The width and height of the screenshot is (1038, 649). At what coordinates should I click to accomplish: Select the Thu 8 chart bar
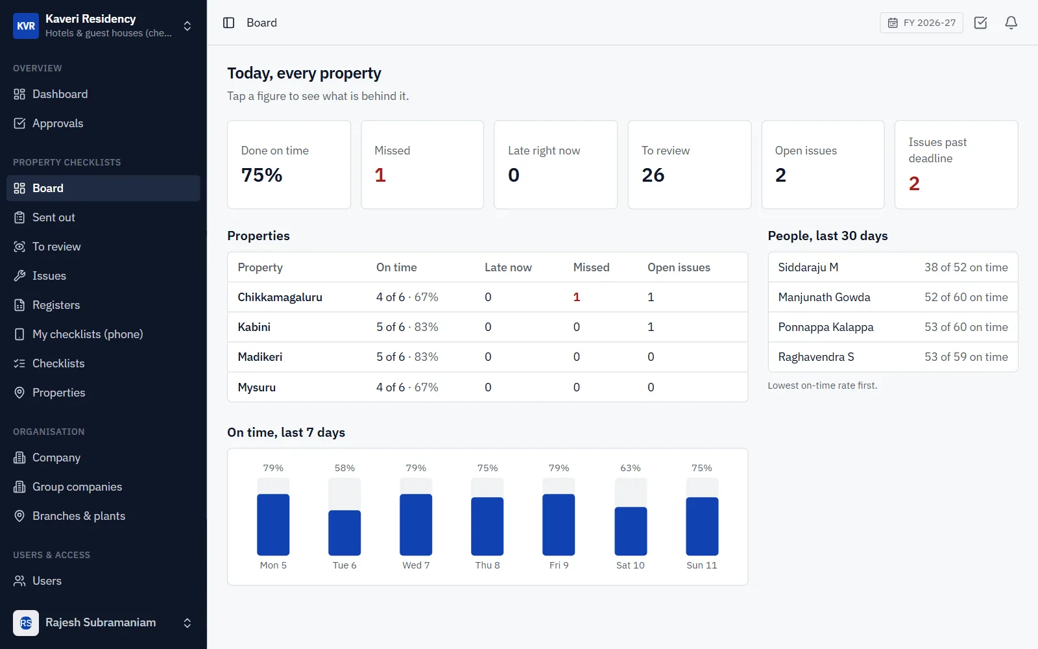tap(487, 526)
